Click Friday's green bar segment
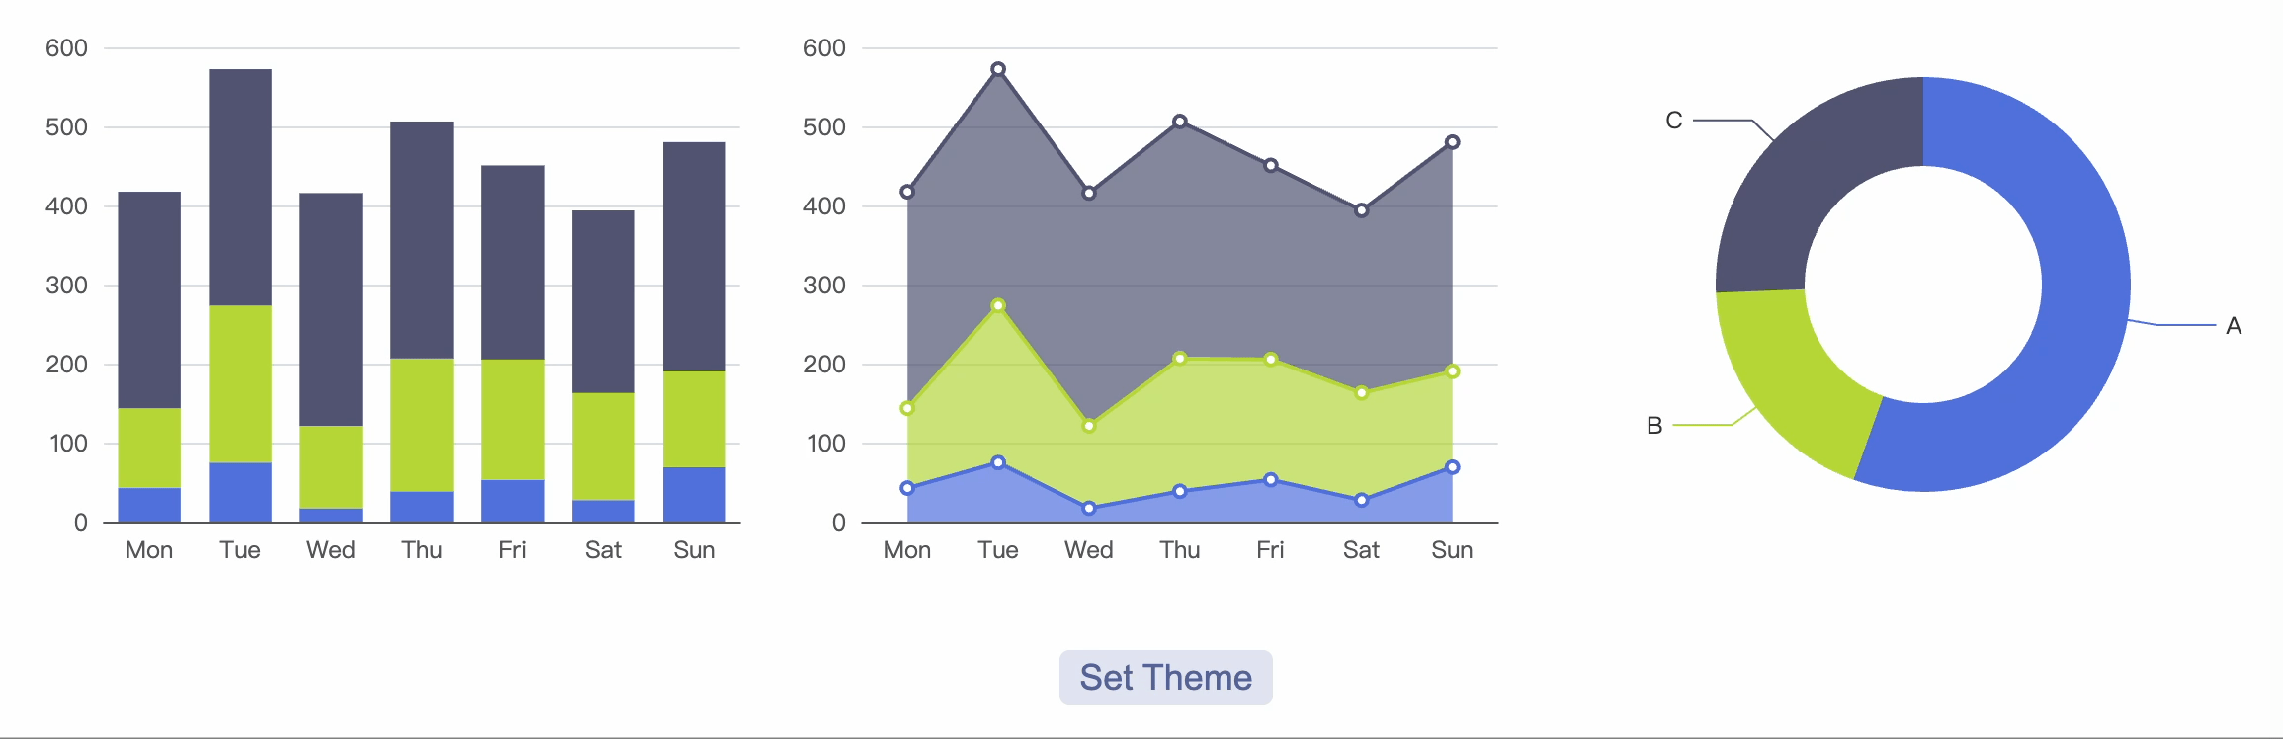 pos(512,419)
